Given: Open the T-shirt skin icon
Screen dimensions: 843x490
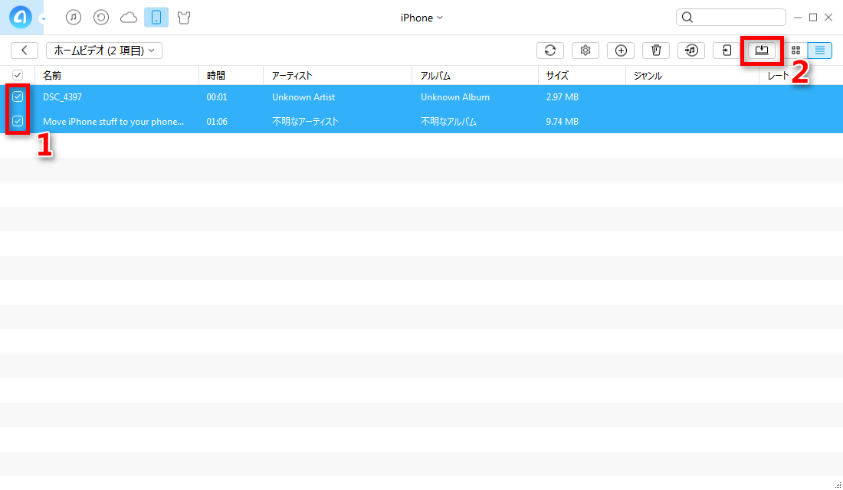Looking at the screenshot, I should [184, 18].
